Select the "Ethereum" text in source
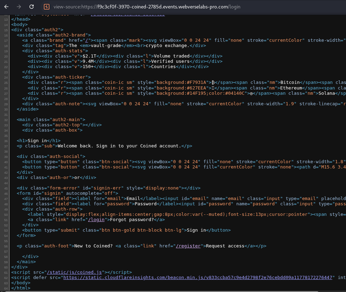Viewport: 346px width, 292px height. pos(291,88)
